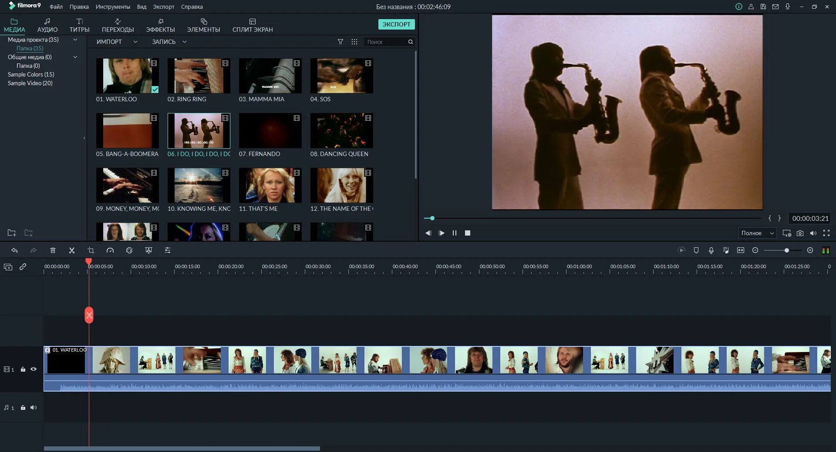Add a new folder in media library
836x452 pixels.
(x=12, y=233)
